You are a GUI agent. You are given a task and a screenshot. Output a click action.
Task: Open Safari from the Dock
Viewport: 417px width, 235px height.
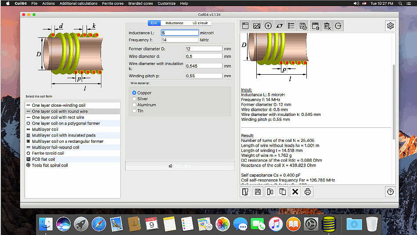point(99,224)
